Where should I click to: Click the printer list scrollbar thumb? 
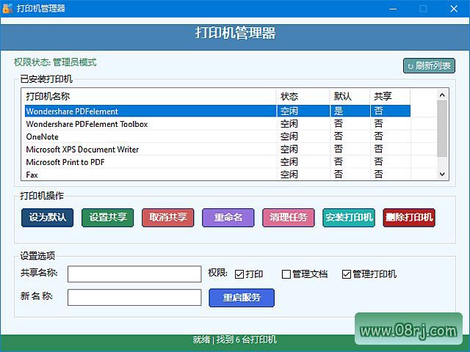point(442,128)
